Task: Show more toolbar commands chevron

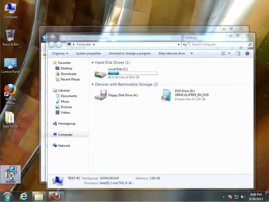Action: (x=192, y=53)
